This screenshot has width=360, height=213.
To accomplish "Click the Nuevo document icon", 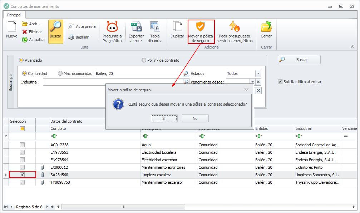I will [12, 27].
